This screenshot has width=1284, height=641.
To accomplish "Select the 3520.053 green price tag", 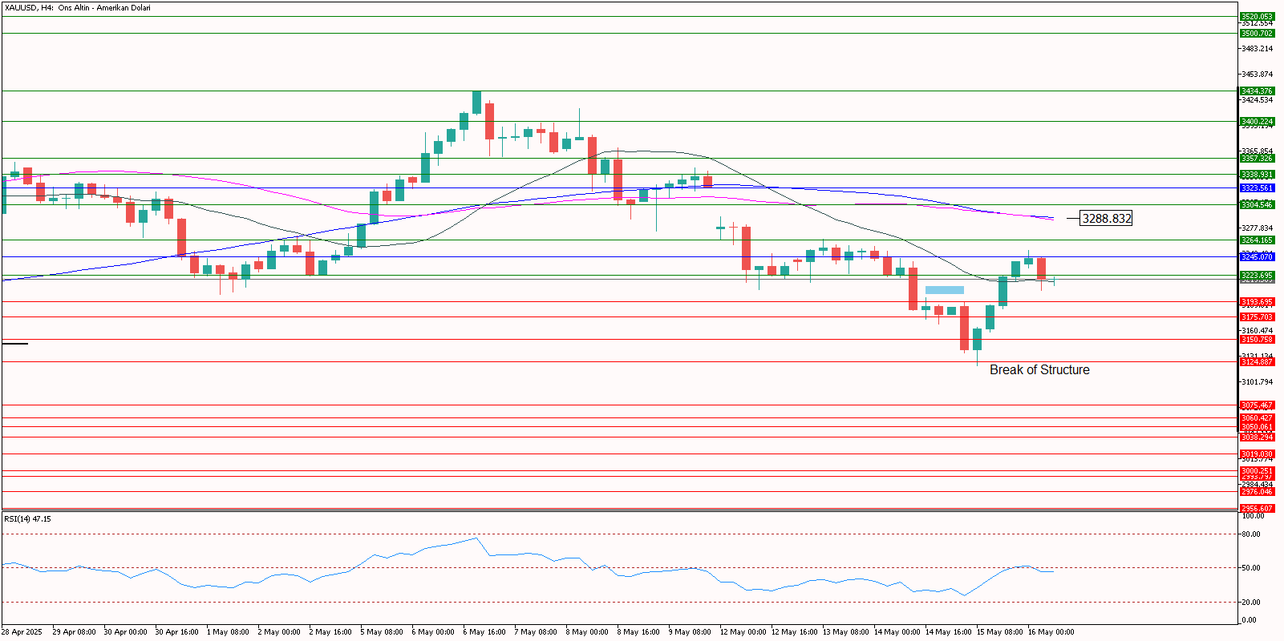I will tap(1257, 16).
